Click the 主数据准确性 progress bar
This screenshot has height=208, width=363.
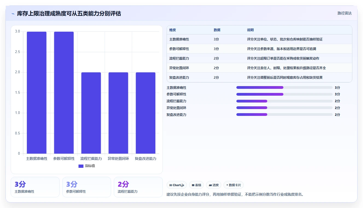284,87
